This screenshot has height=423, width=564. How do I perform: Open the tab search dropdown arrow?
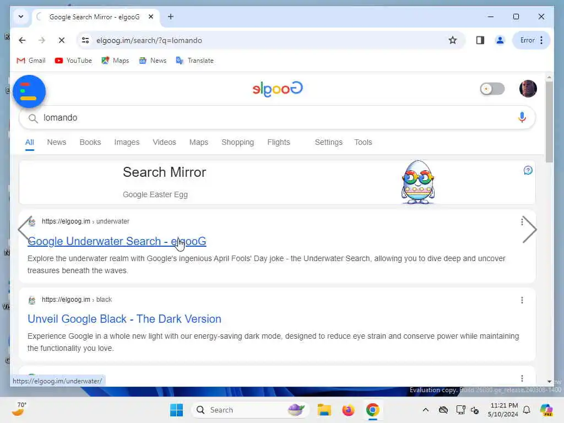click(x=21, y=17)
